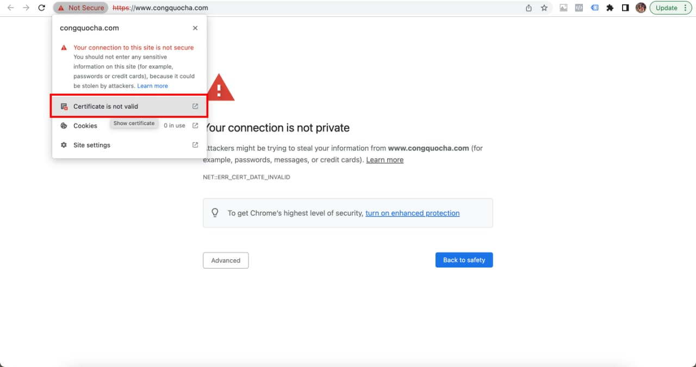
Task: Click the Not Secure badge in address bar
Action: (x=80, y=8)
